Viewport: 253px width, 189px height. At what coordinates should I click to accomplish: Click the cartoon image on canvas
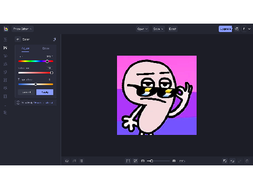(157, 95)
